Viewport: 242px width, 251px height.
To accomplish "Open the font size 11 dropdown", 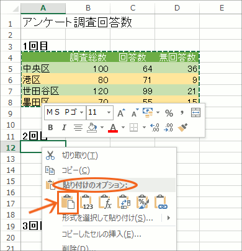I will 109,113.
